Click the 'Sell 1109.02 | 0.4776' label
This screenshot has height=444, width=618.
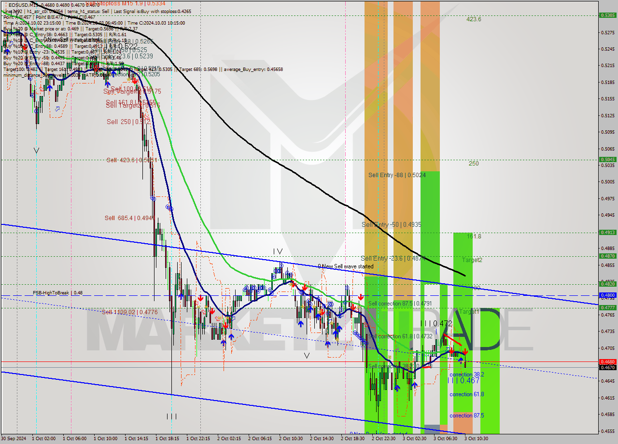(130, 312)
